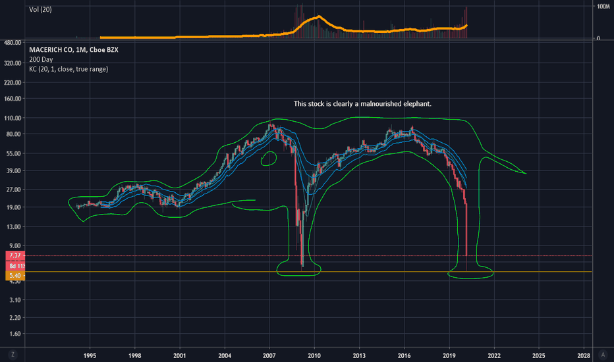Click the 100M volume scale label
The width and height of the screenshot is (614, 362).
(603, 7)
